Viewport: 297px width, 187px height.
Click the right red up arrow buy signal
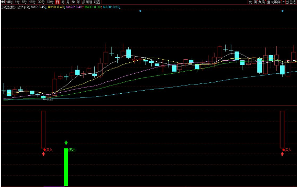[282, 154]
